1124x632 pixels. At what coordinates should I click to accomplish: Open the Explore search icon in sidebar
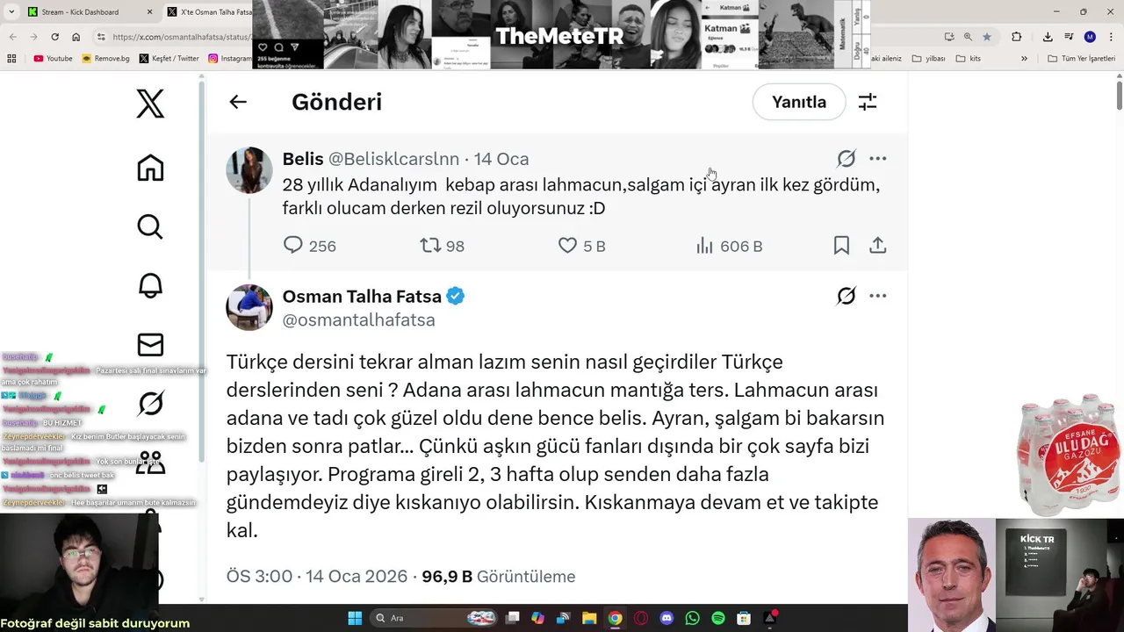[150, 226]
